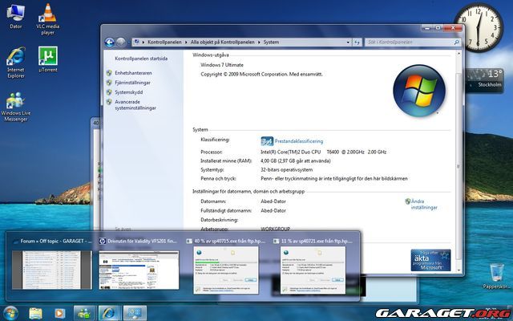This screenshot has width=513, height=321.
Task: Launch µTorrent from the desktop
Action: tap(47, 56)
